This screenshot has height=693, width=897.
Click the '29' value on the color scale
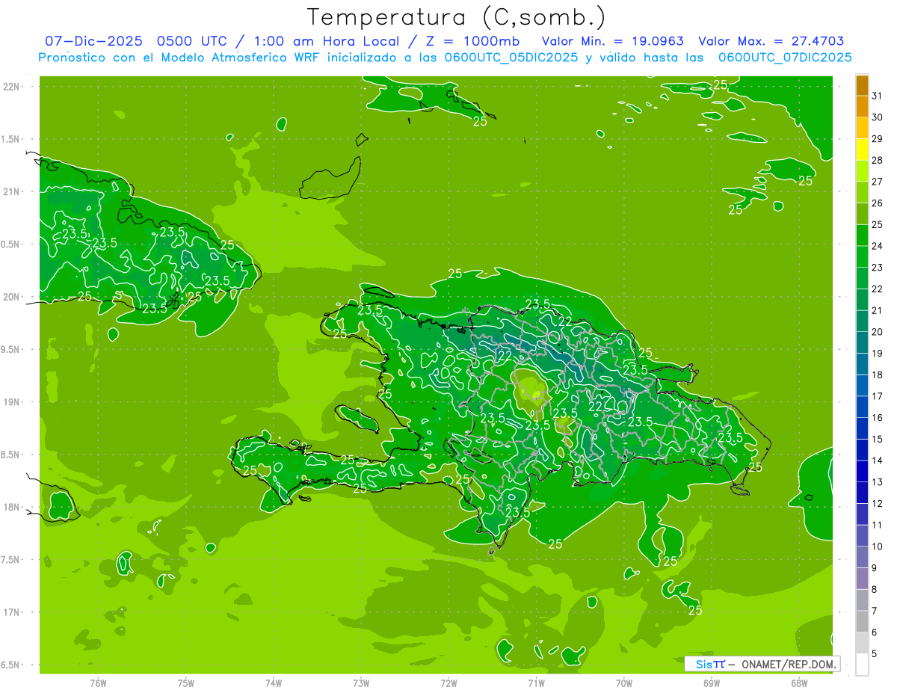tap(878, 138)
